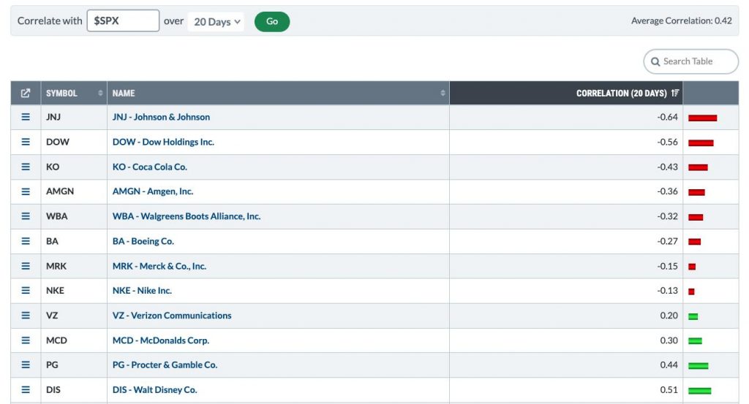
Task: Click the sort arrows in Symbol column header
Action: (100, 93)
